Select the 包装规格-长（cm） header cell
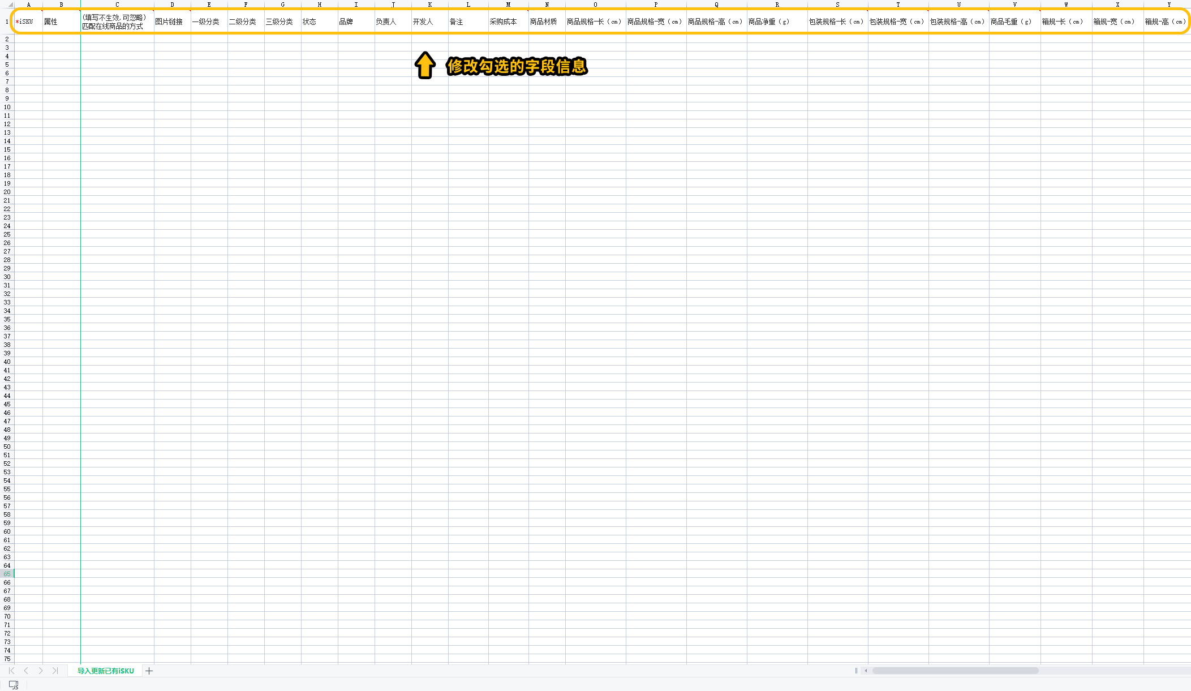The height and width of the screenshot is (691, 1191). (838, 22)
